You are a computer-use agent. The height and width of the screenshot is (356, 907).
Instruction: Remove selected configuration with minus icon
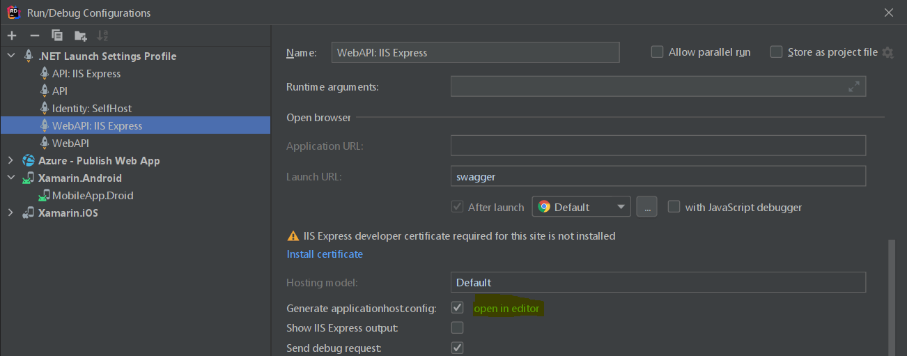(35, 35)
